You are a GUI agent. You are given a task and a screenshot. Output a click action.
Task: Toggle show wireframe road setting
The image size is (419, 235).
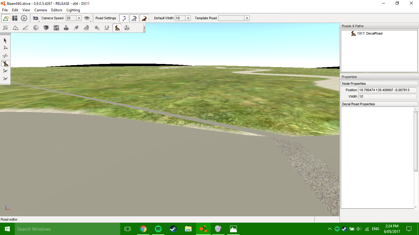click(134, 18)
